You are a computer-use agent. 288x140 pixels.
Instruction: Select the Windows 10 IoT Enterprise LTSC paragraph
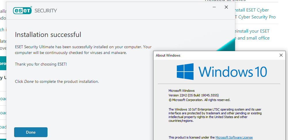coord(215,115)
